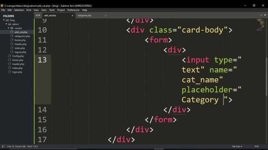Image resolution: width=268 pixels, height=150 pixels.
Task: Open the Tools menu
Action: tap(52, 10)
